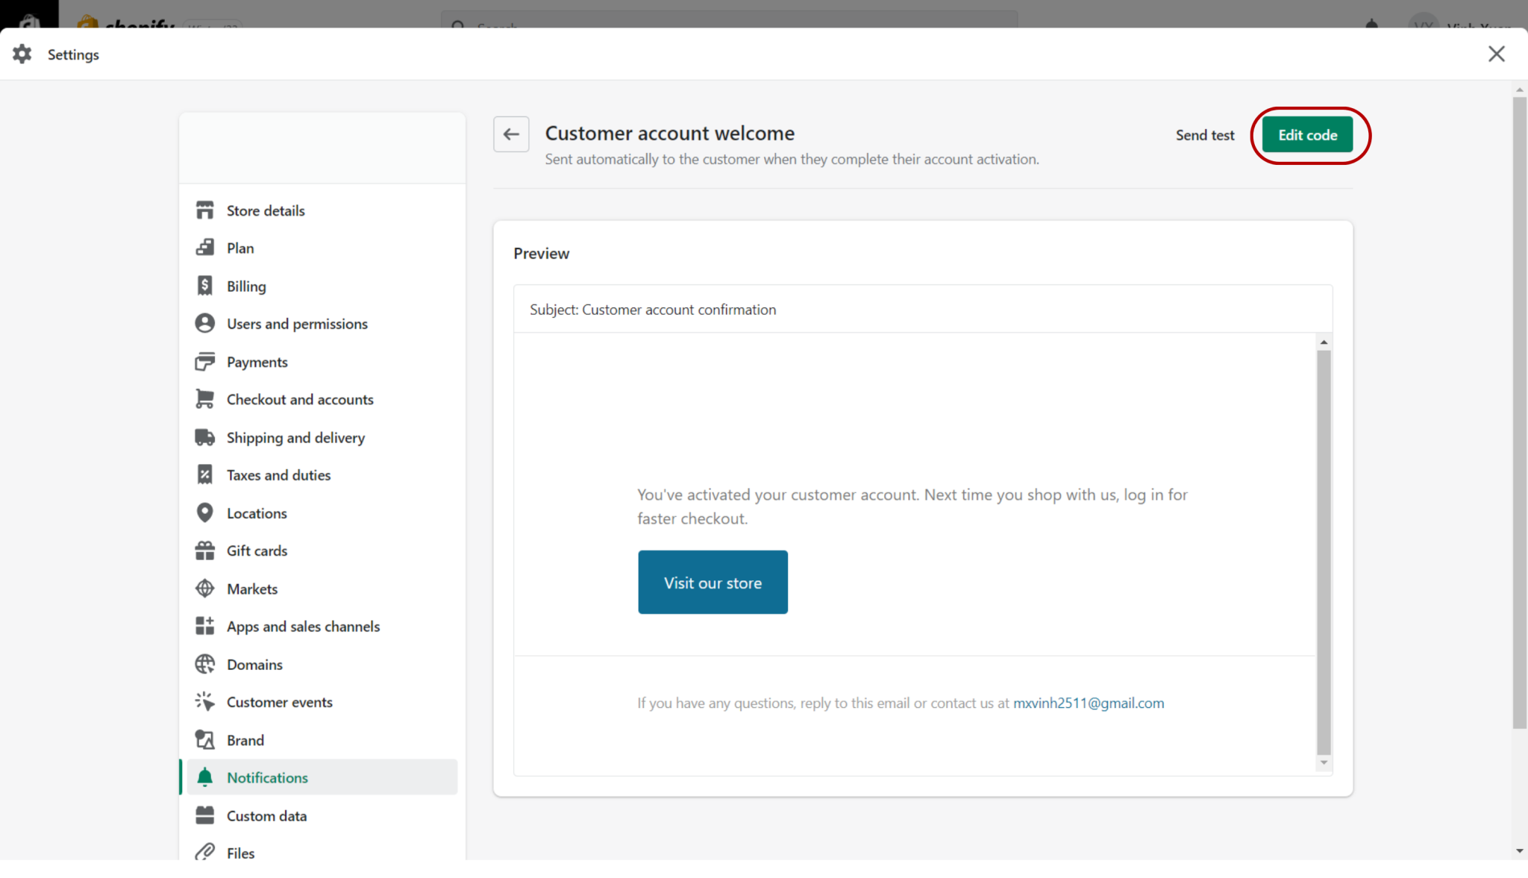Click the Users and permissions person icon
Screen dimensions: 1528x878
coord(204,323)
